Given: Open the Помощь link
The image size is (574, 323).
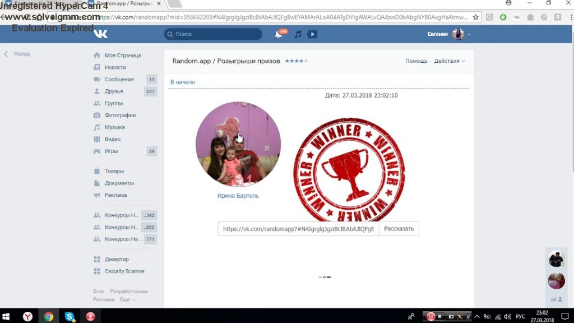Looking at the screenshot, I should point(416,61).
